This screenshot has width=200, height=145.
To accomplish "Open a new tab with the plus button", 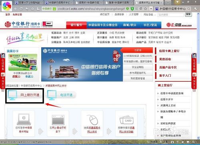I will pyautogui.click(x=168, y=2).
